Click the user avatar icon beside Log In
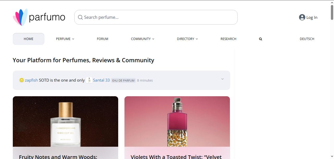Image resolution: width=334 pixels, height=159 pixels. (x=302, y=17)
